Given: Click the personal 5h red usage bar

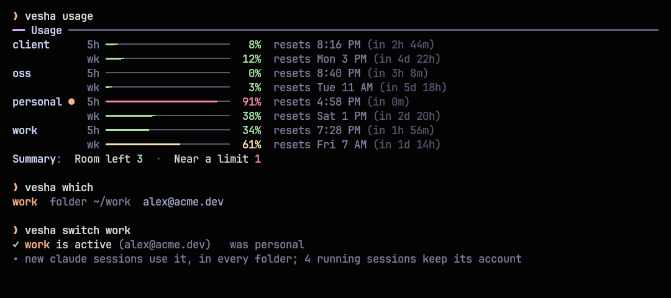Looking at the screenshot, I should pyautogui.click(x=168, y=101).
